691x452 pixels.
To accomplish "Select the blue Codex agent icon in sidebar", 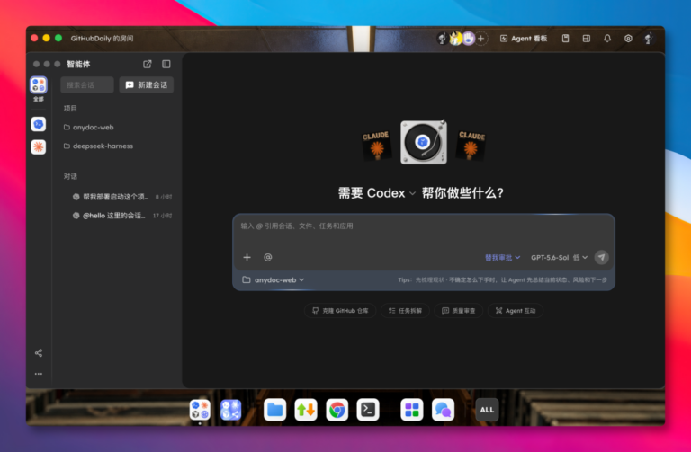I will point(39,124).
